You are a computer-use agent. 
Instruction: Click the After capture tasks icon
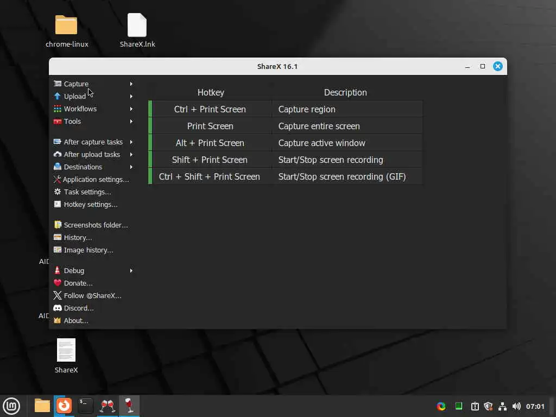pos(58,142)
